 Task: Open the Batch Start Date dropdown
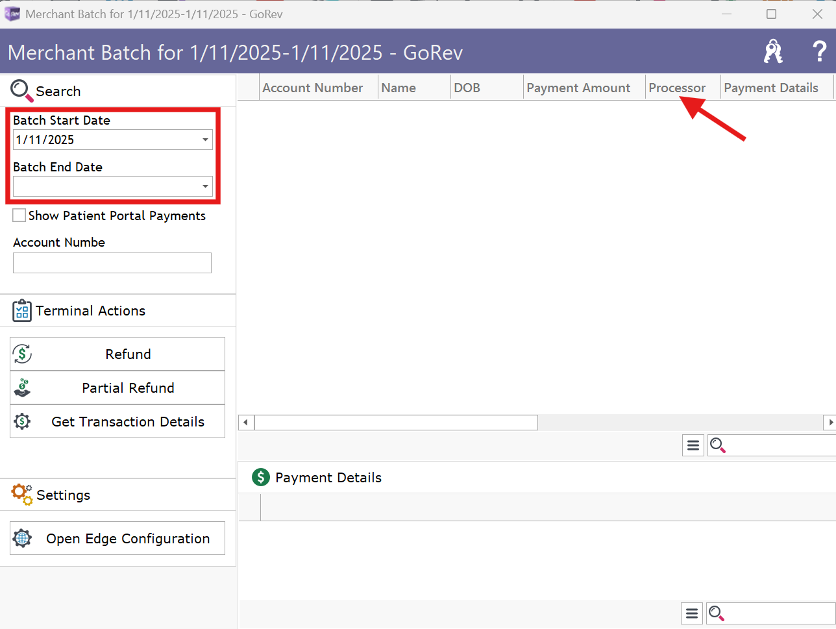[x=205, y=140]
